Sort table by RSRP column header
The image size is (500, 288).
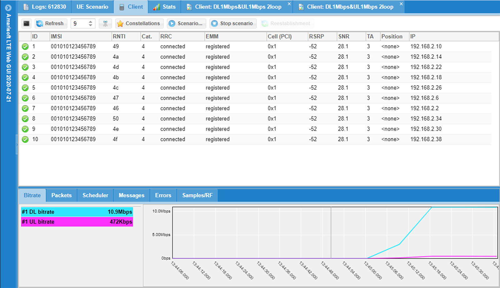317,37
